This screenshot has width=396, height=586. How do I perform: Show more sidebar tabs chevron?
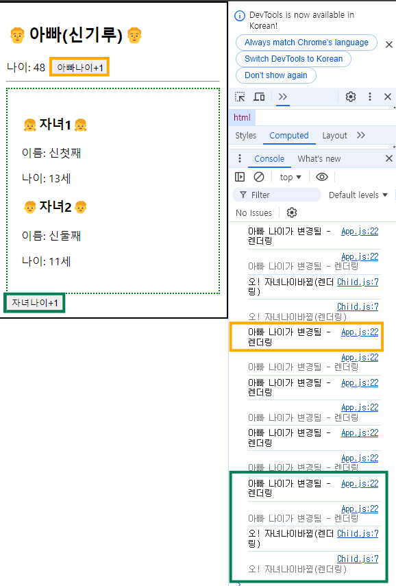pos(360,135)
